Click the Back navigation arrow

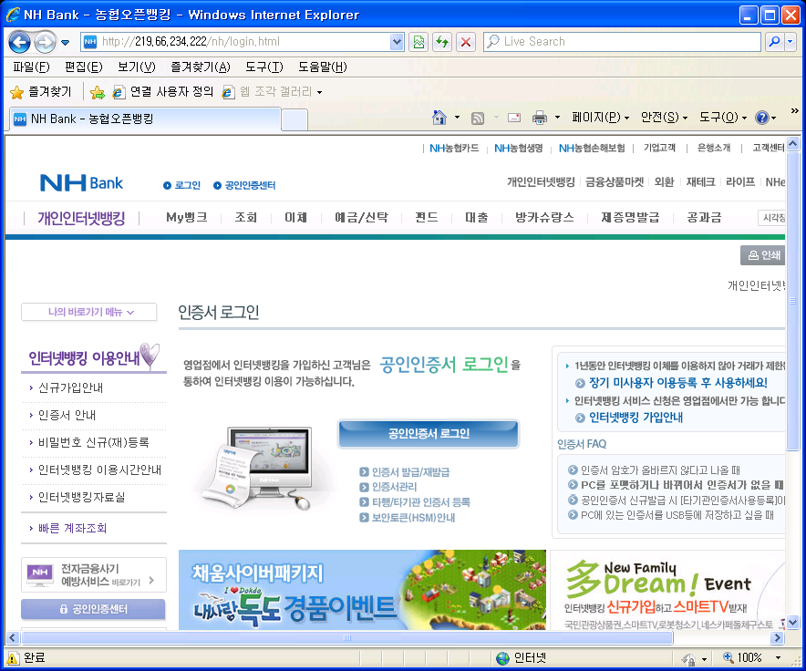pos(19,42)
